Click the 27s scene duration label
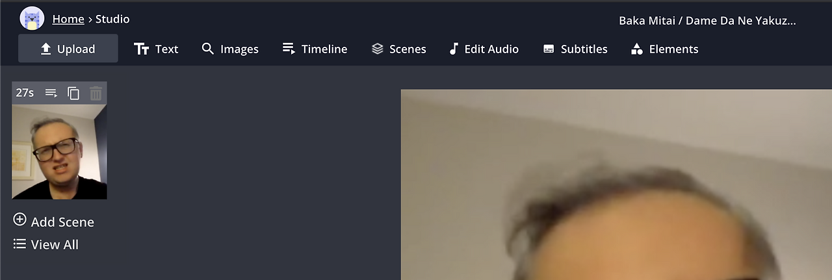This screenshot has width=832, height=280. click(25, 93)
